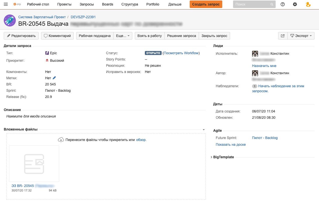Open the Экспорт dropdown
Screen dimensions: 319x205
(301, 36)
